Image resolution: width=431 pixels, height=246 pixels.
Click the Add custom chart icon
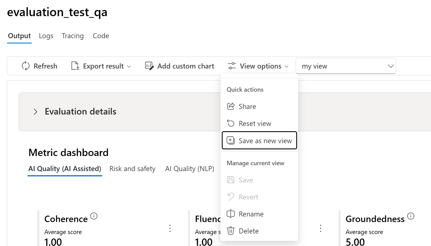[149, 66]
